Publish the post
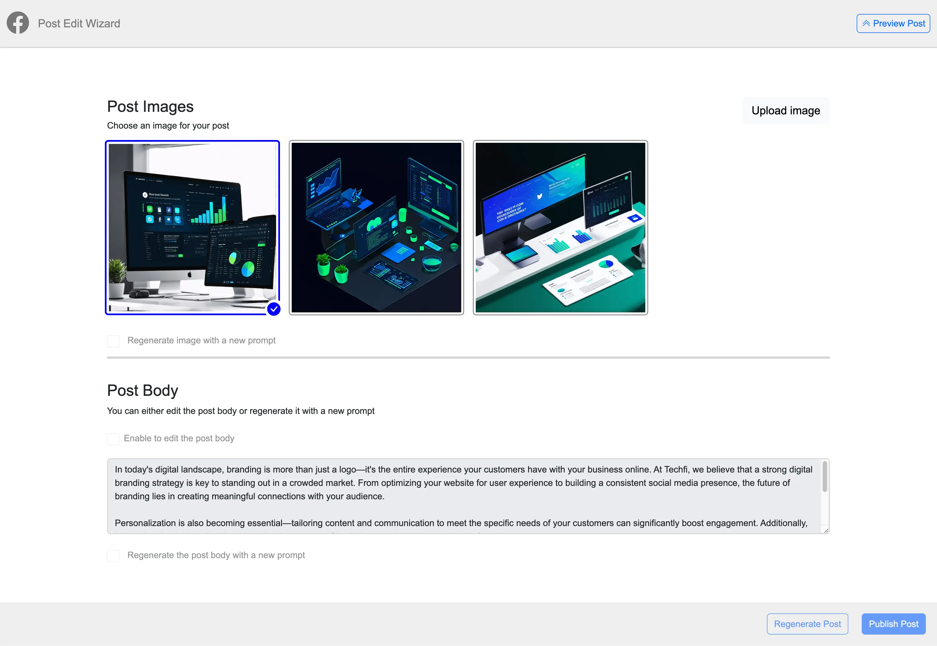The width and height of the screenshot is (937, 646). click(x=893, y=623)
